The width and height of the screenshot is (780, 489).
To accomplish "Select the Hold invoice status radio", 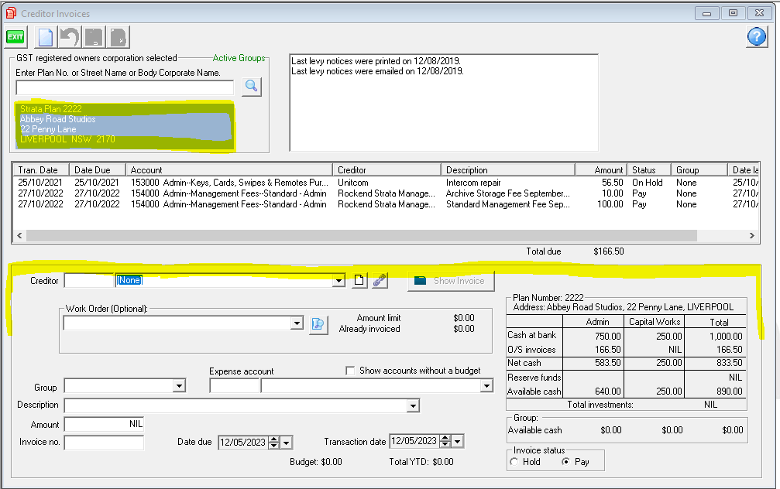I will pos(514,462).
